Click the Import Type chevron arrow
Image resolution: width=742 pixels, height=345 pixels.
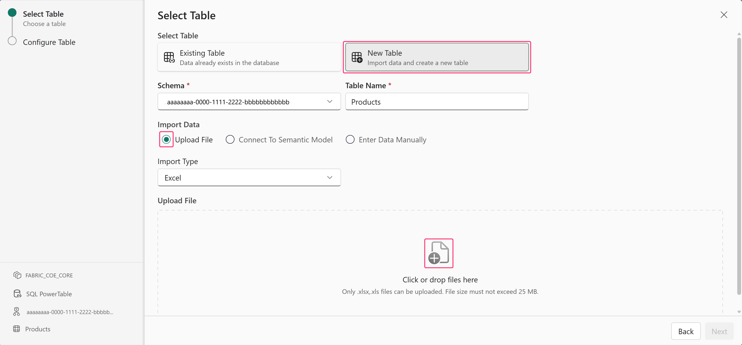[x=330, y=177]
